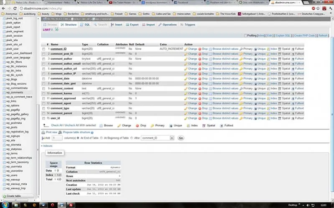The width and height of the screenshot is (334, 208).
Task: Click the browser back arrow
Action: (x=3, y=8)
